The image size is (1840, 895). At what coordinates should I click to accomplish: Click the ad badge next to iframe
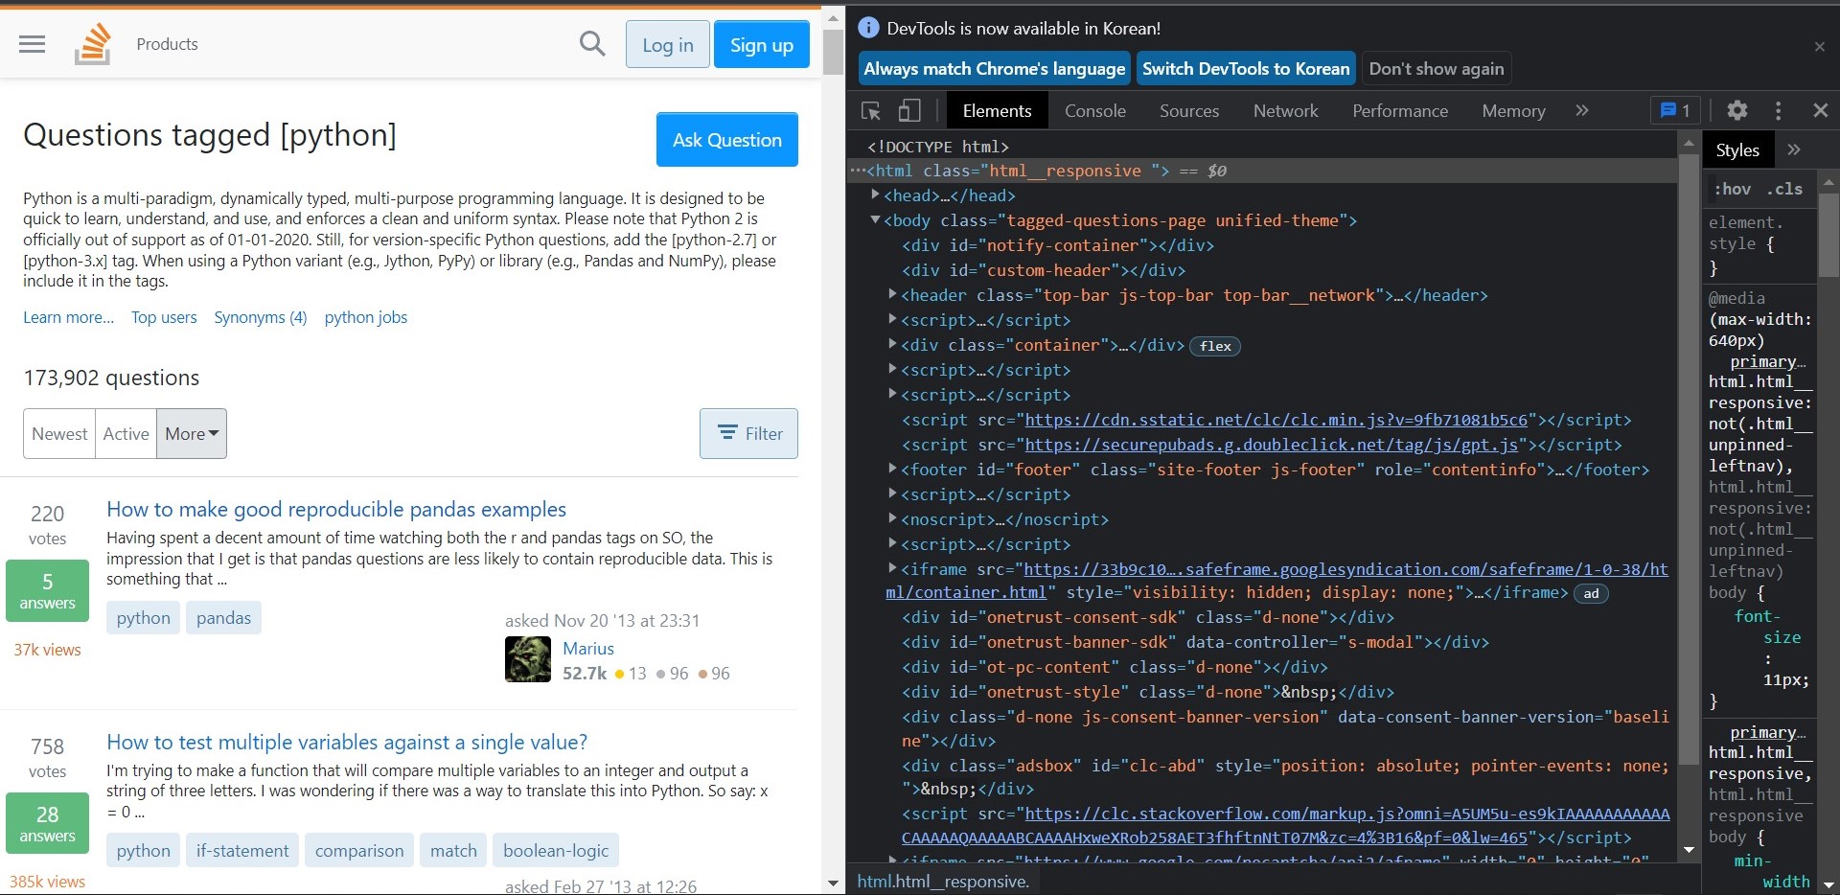click(1591, 593)
